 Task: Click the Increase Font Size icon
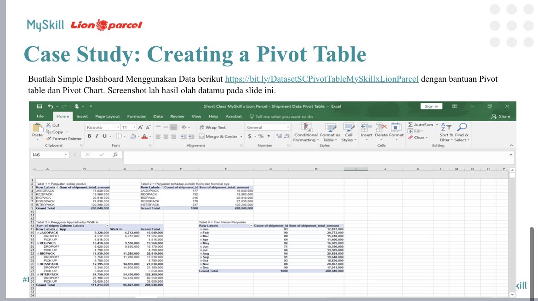click(x=140, y=128)
